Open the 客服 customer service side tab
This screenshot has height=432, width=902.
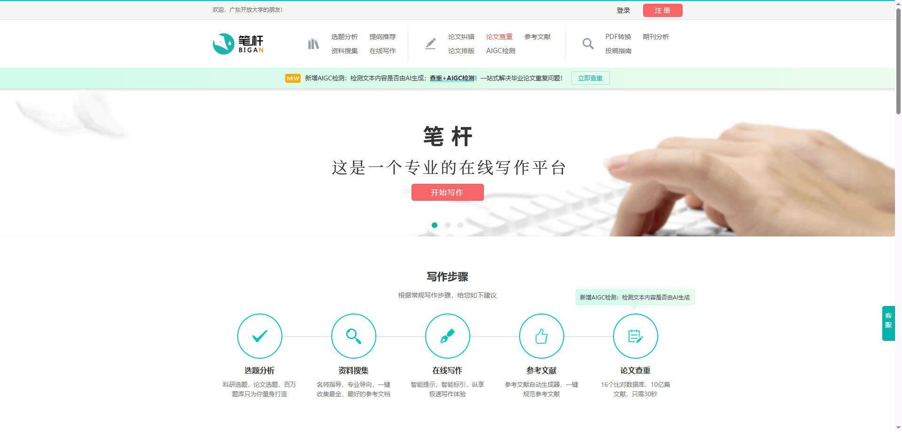point(888,323)
